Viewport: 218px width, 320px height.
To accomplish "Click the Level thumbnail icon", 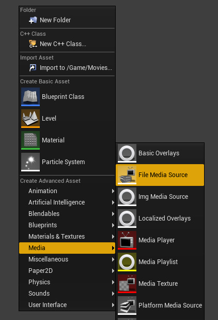I will pyautogui.click(x=30, y=119).
